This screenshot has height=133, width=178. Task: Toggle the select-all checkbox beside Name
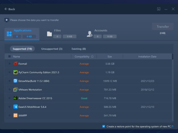10,57
